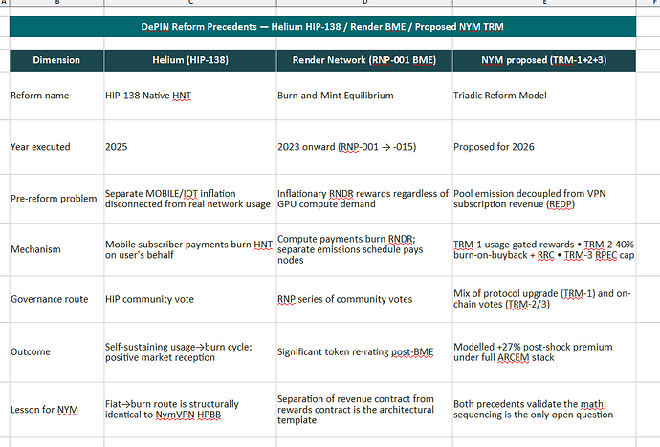The width and height of the screenshot is (660, 447).
Task: Select the cell containing '2025'
Action: (190, 147)
